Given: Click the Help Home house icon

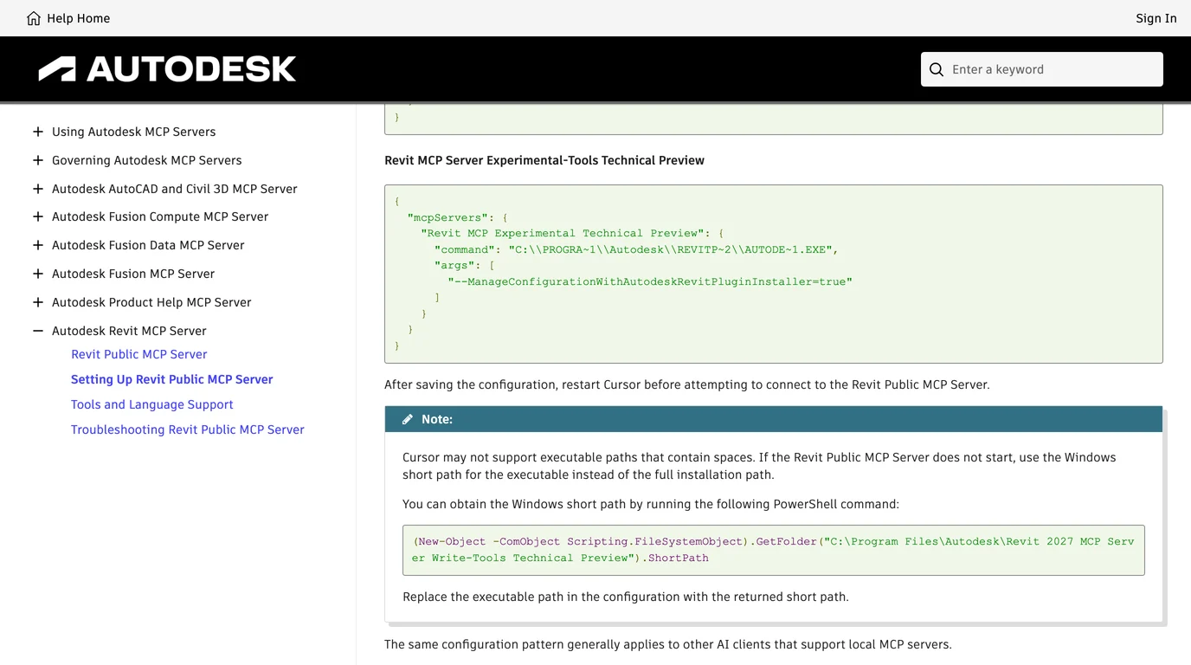Looking at the screenshot, I should 34,18.
